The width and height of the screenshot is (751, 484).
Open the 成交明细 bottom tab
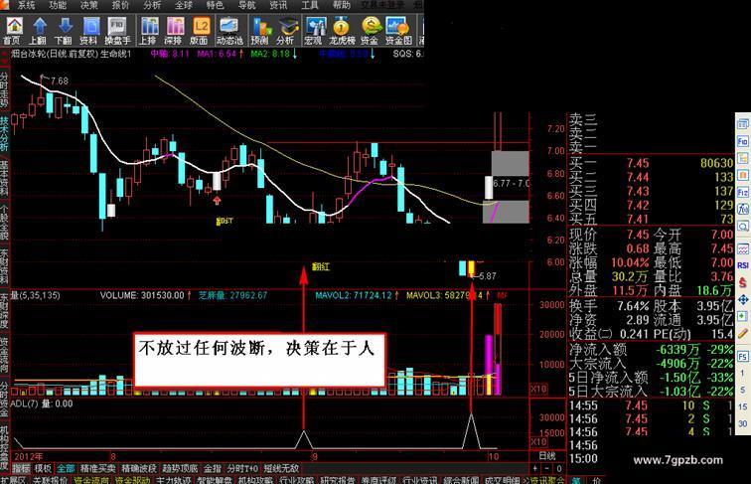tap(502, 480)
